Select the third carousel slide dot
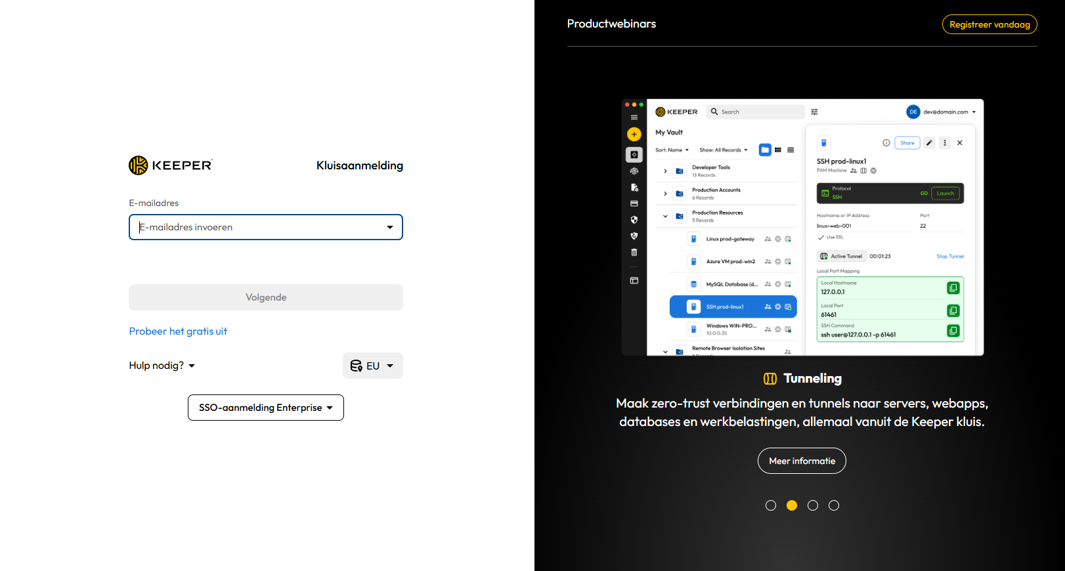The image size is (1065, 571). point(813,505)
